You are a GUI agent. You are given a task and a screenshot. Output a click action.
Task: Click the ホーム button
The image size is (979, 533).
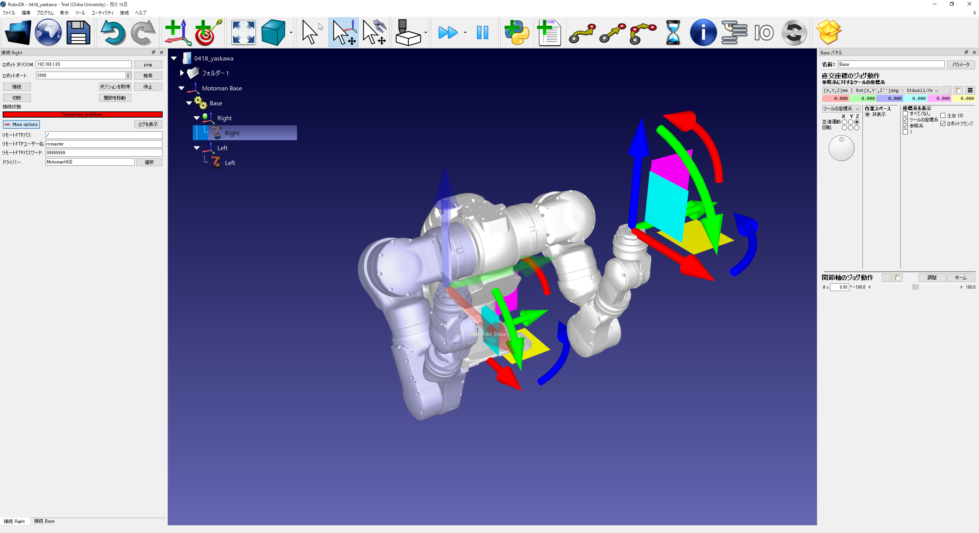pos(960,278)
